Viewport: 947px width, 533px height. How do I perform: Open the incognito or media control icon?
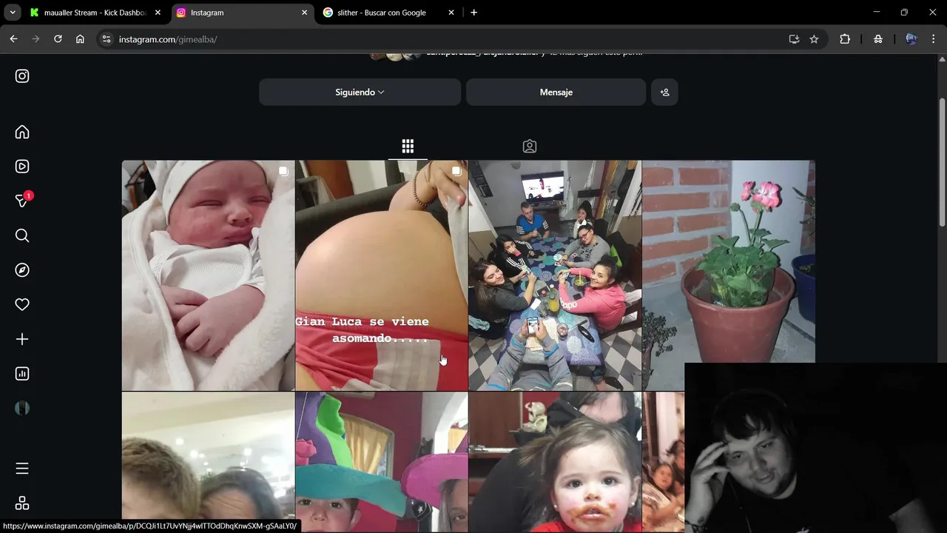(878, 39)
